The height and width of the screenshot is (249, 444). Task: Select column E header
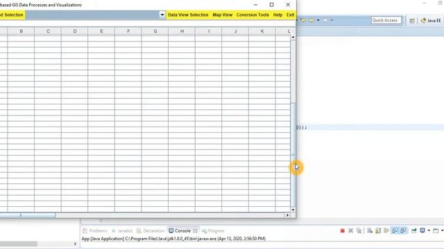pyautogui.click(x=101, y=31)
